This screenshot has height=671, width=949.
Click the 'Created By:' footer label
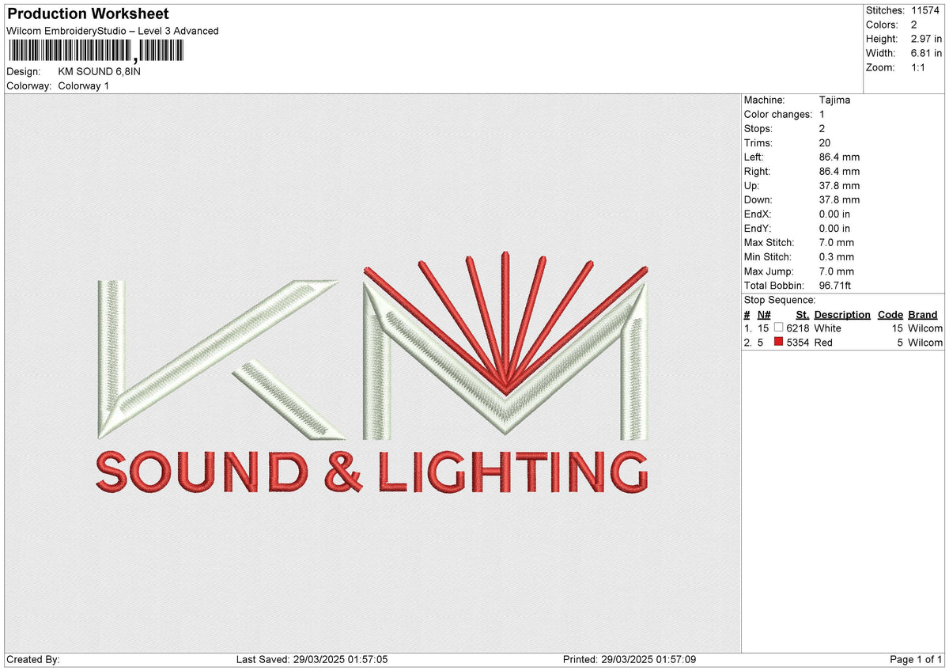point(33,660)
